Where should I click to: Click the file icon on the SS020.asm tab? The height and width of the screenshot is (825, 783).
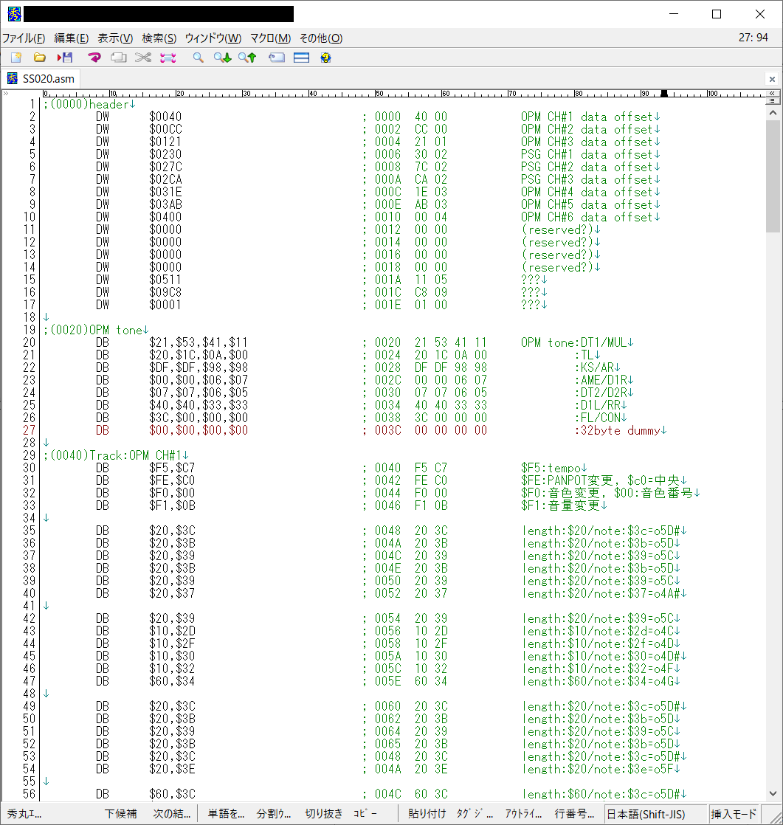point(12,78)
